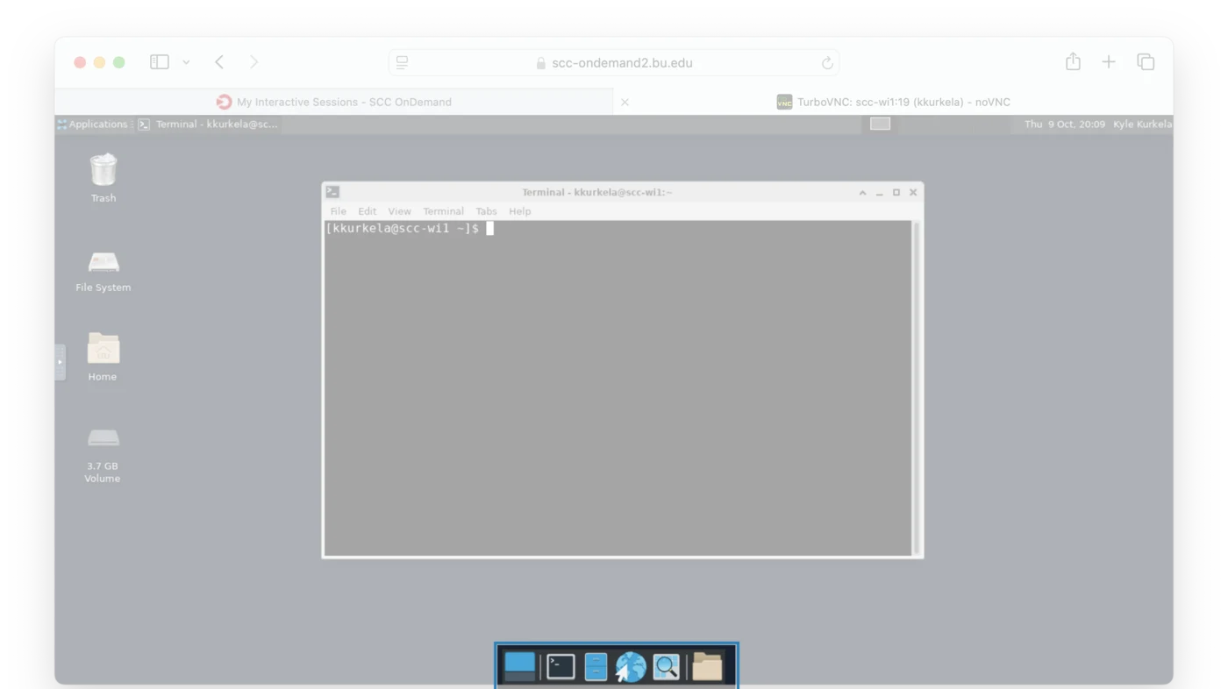Open the Applications menu in XFCE panel
This screenshot has height=689, width=1228.
pyautogui.click(x=92, y=124)
